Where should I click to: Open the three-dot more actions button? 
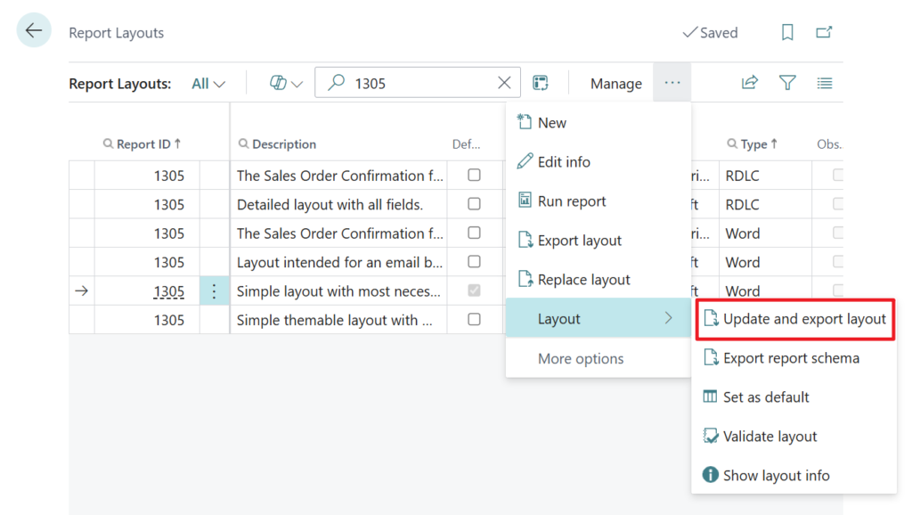tap(672, 83)
